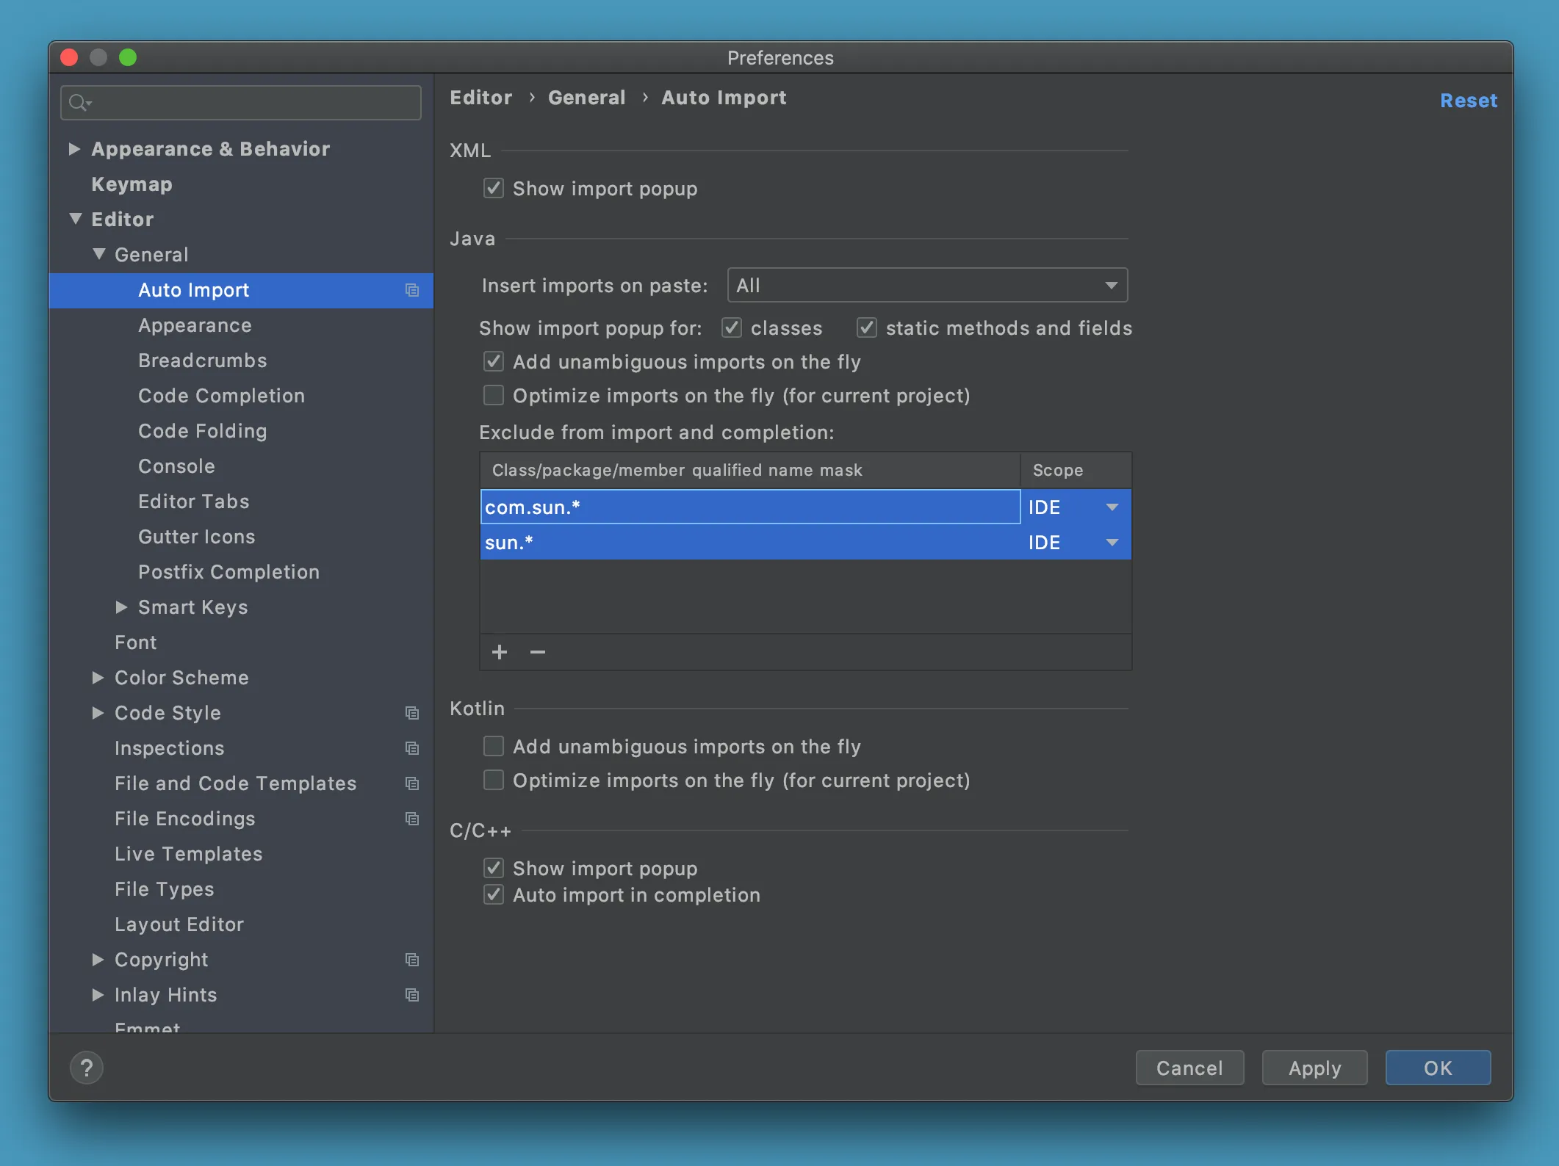Expand the Color Scheme tree node
1559x1166 pixels.
click(98, 678)
